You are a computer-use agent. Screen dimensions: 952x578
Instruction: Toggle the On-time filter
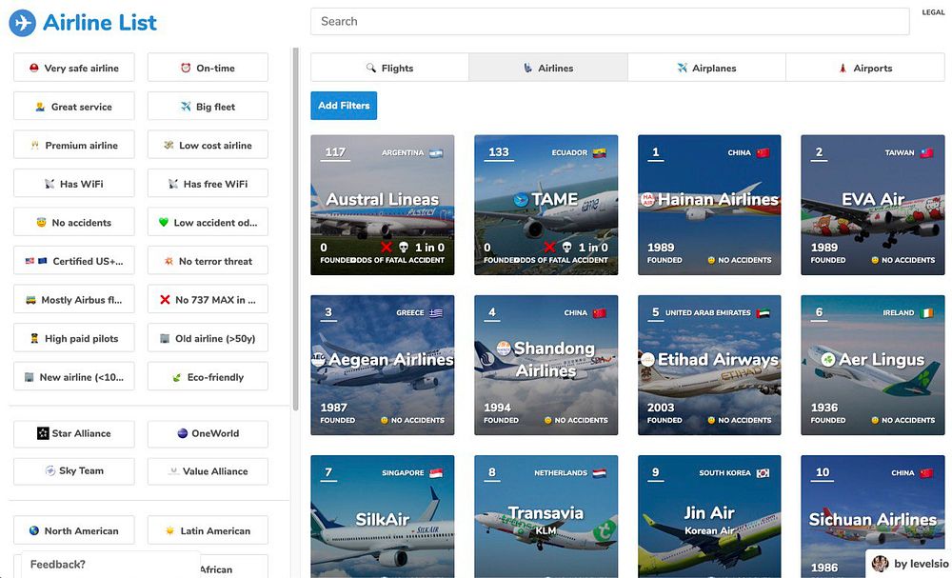coord(208,68)
